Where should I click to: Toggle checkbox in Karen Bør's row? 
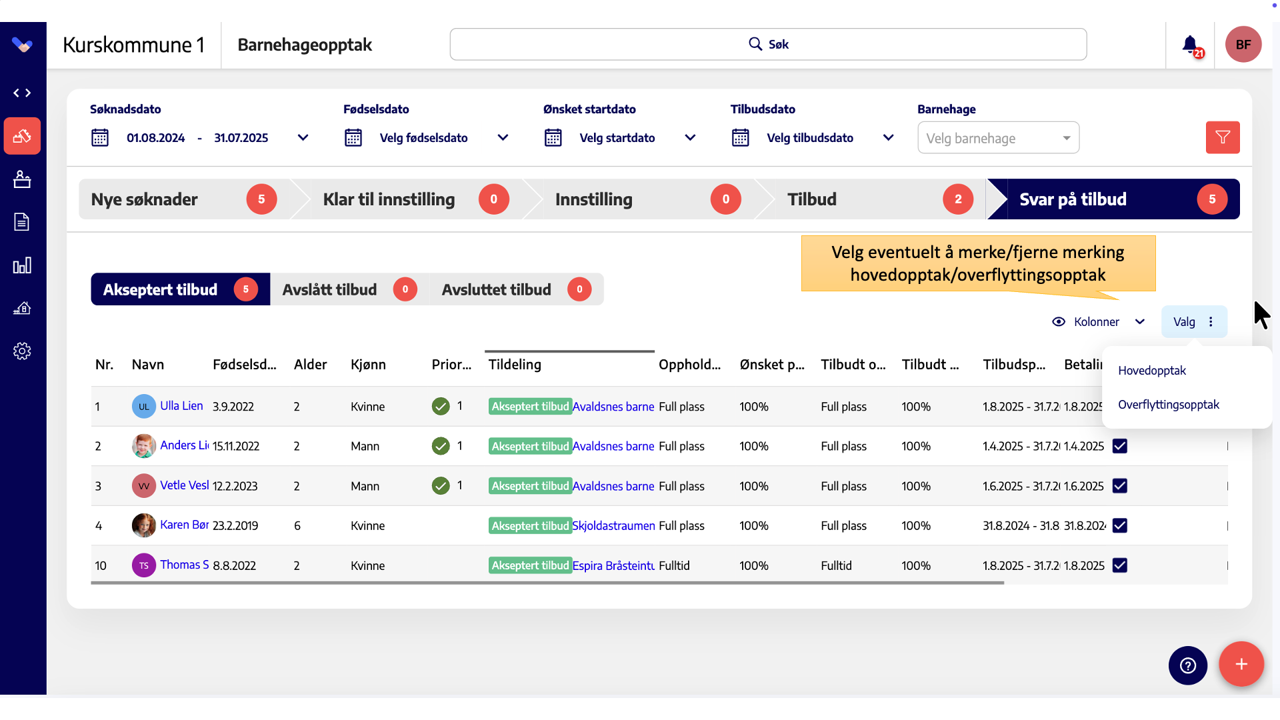(1120, 525)
